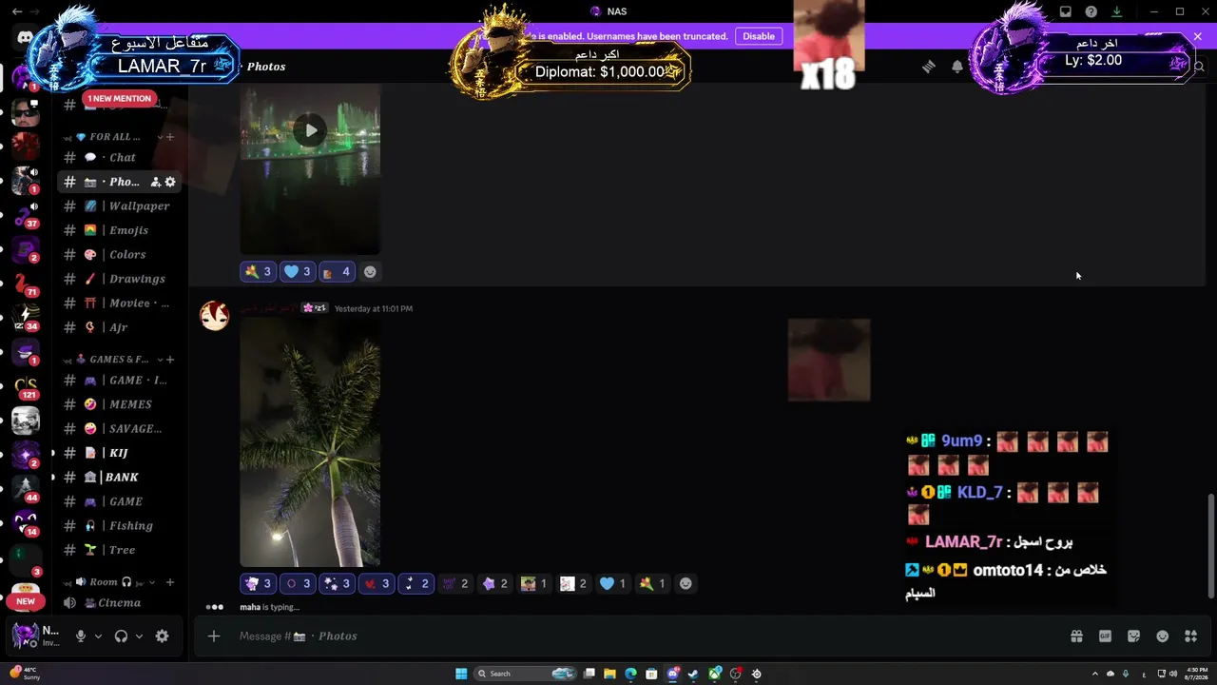Toggle the bouquet reaction with count 1 under the palm photo
1217x685 pixels.
click(x=653, y=584)
